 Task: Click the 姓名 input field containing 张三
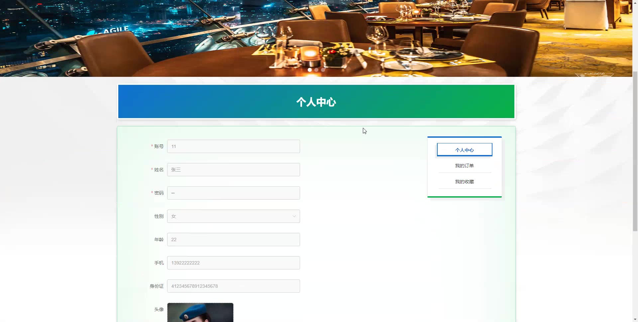(x=233, y=170)
